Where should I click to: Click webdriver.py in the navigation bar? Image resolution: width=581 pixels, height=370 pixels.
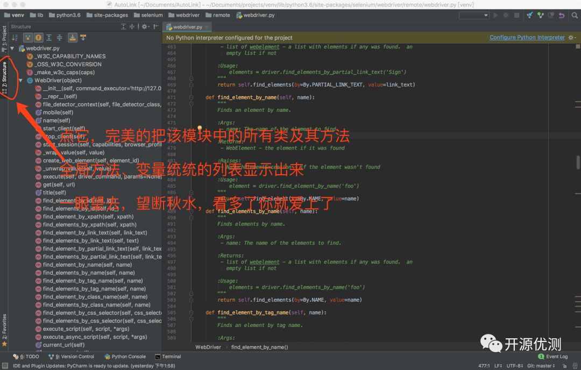[256, 15]
